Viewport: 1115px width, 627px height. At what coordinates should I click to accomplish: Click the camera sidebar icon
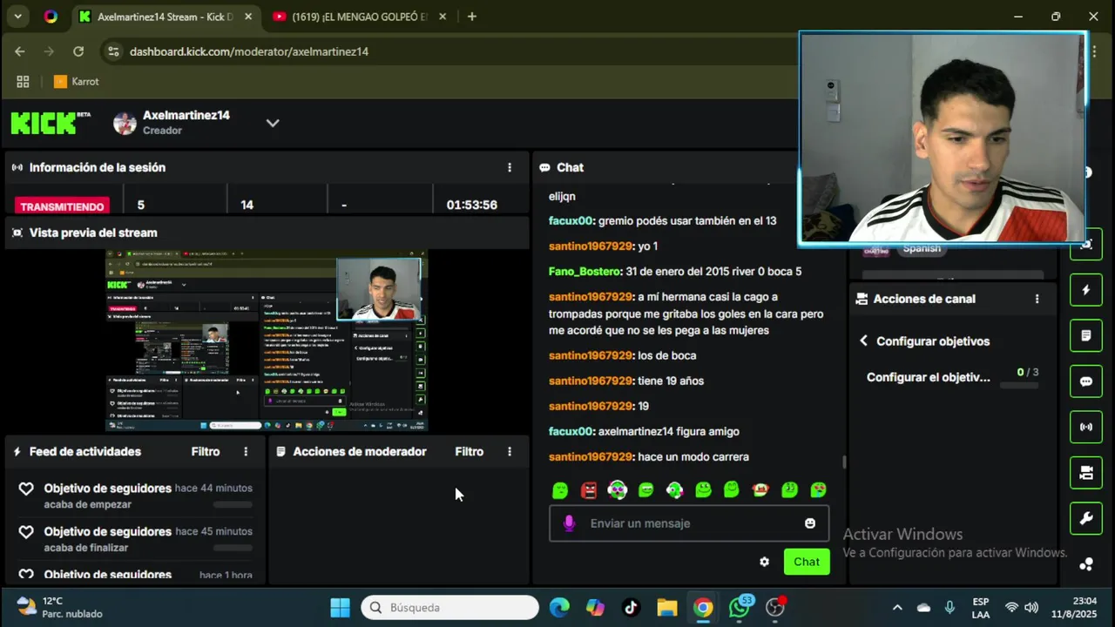1085,473
